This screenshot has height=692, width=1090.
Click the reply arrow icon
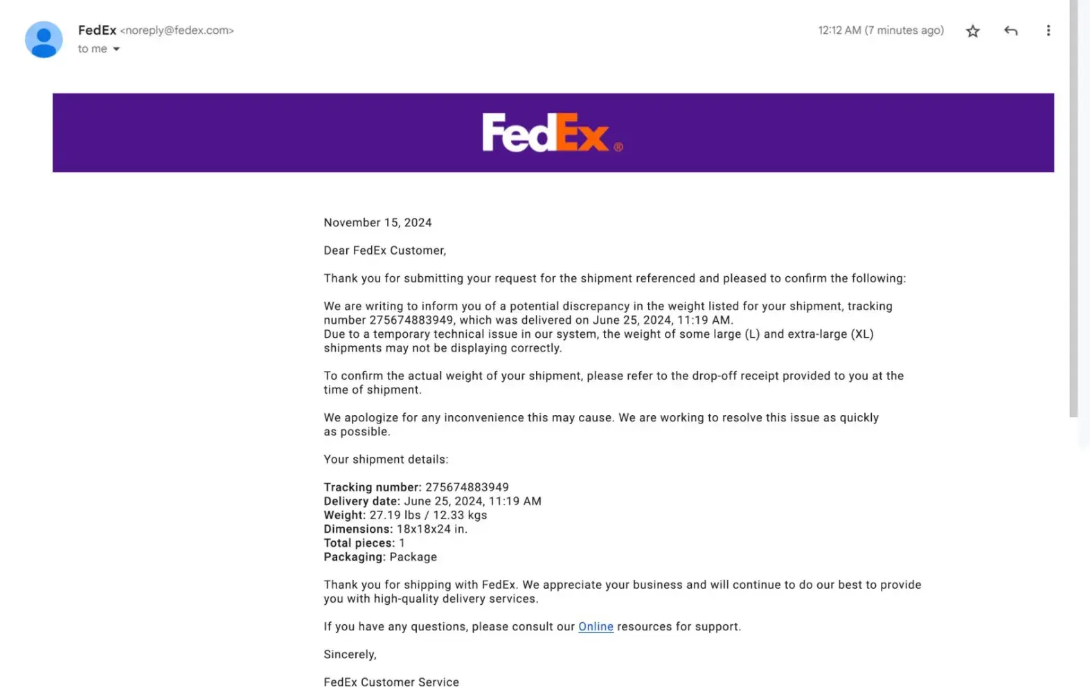(x=1010, y=30)
